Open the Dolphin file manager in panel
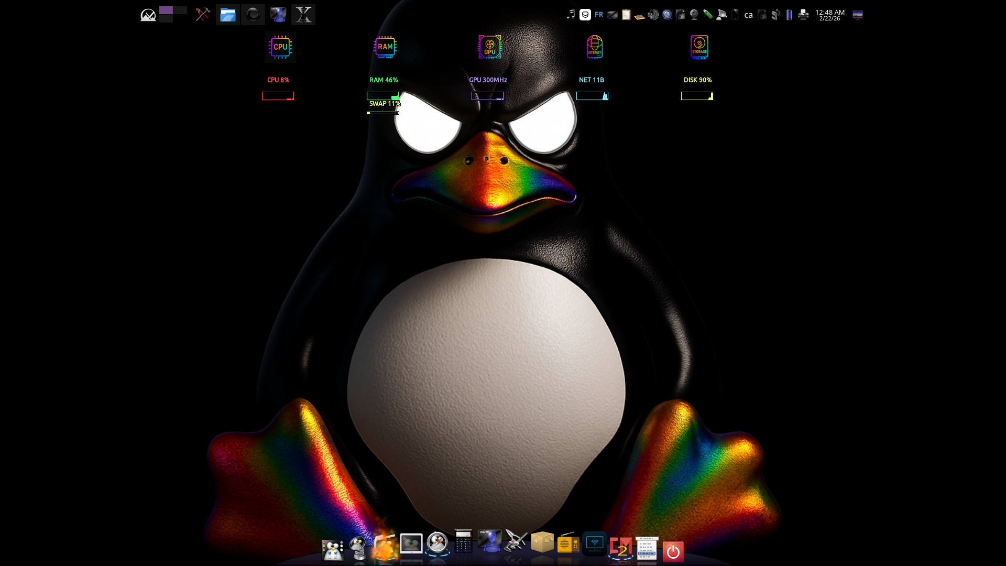Screen dimensions: 1006x566 click(x=227, y=15)
